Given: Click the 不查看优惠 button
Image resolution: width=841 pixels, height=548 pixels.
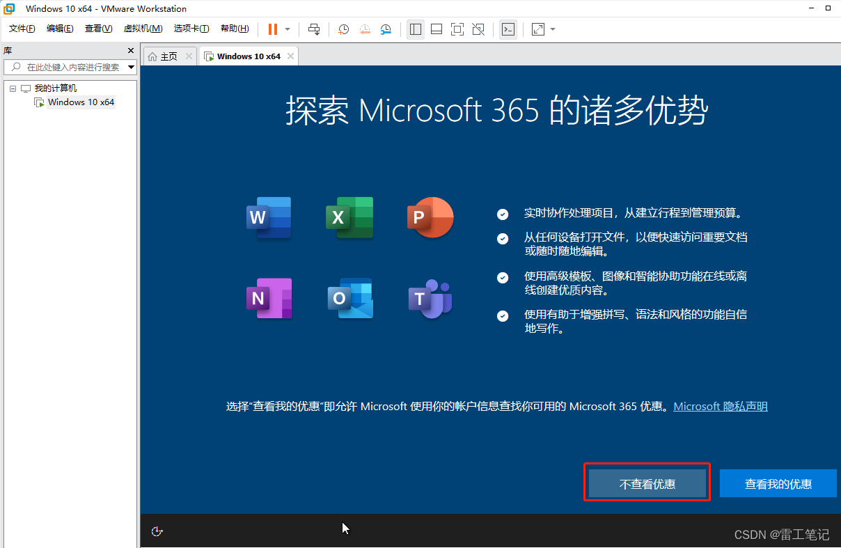Looking at the screenshot, I should click(647, 483).
